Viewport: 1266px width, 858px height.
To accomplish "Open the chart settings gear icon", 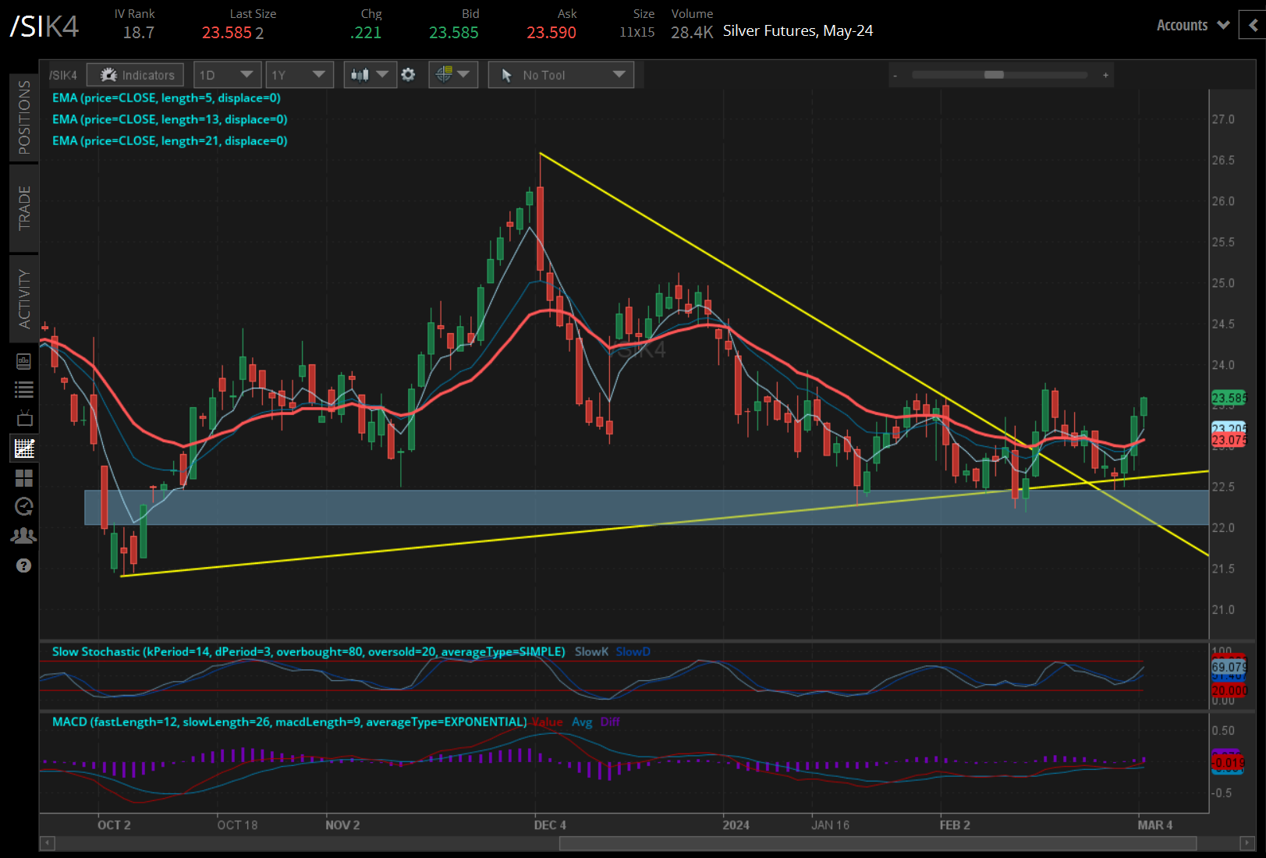I will click(408, 75).
